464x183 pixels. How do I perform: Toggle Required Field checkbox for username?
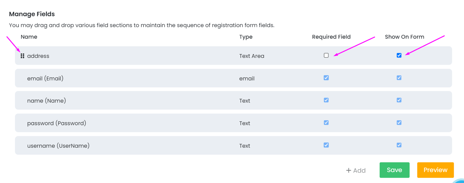tap(326, 145)
